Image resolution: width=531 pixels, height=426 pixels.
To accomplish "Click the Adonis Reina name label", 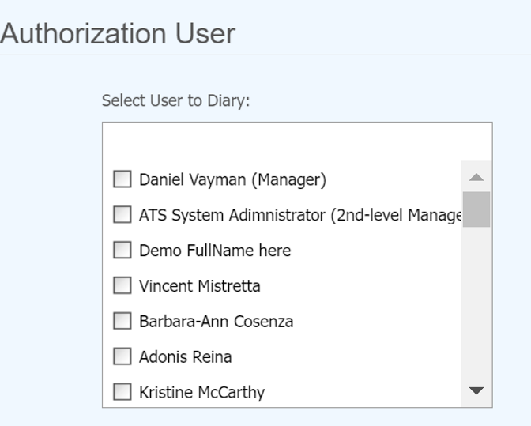I will point(185,357).
